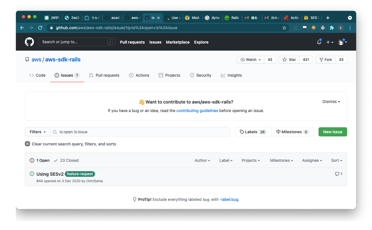Image resolution: width=372 pixels, height=230 pixels.
Task: Switch to the SES browser tab
Action: click(312, 18)
